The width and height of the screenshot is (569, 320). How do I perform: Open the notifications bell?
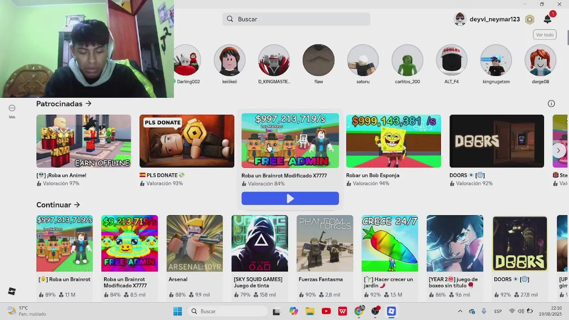(x=548, y=19)
